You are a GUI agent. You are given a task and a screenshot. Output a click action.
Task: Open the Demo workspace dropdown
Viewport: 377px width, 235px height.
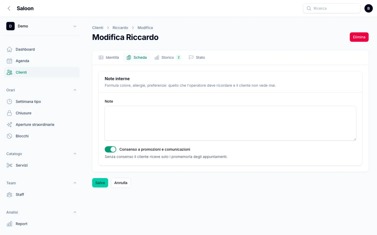42,26
